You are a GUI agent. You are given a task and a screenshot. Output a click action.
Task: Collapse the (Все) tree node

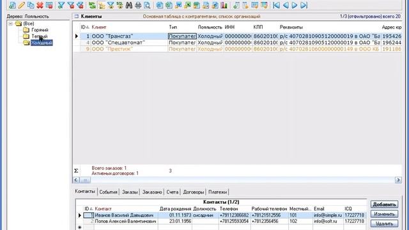pyautogui.click(x=11, y=24)
